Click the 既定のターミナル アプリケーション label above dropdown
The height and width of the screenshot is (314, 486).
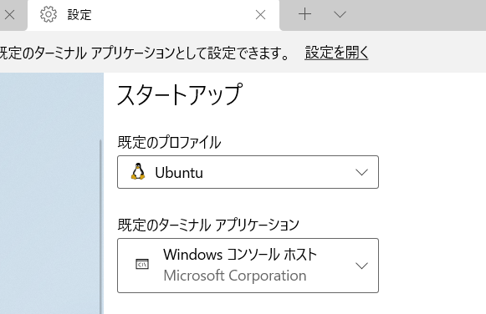(x=208, y=225)
